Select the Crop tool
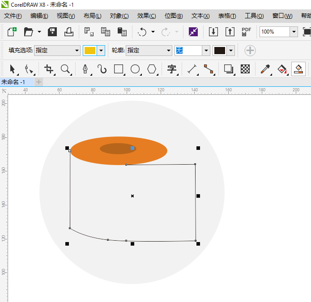 pyautogui.click(x=49, y=69)
